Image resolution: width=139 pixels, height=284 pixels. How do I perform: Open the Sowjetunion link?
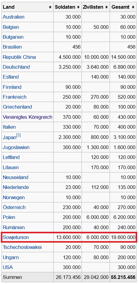tap(16, 237)
